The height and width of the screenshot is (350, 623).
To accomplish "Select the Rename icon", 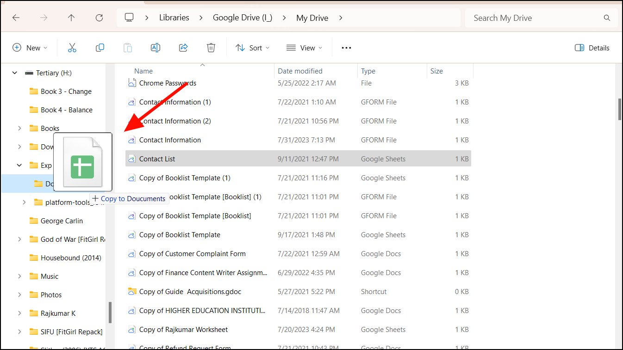I will [156, 47].
